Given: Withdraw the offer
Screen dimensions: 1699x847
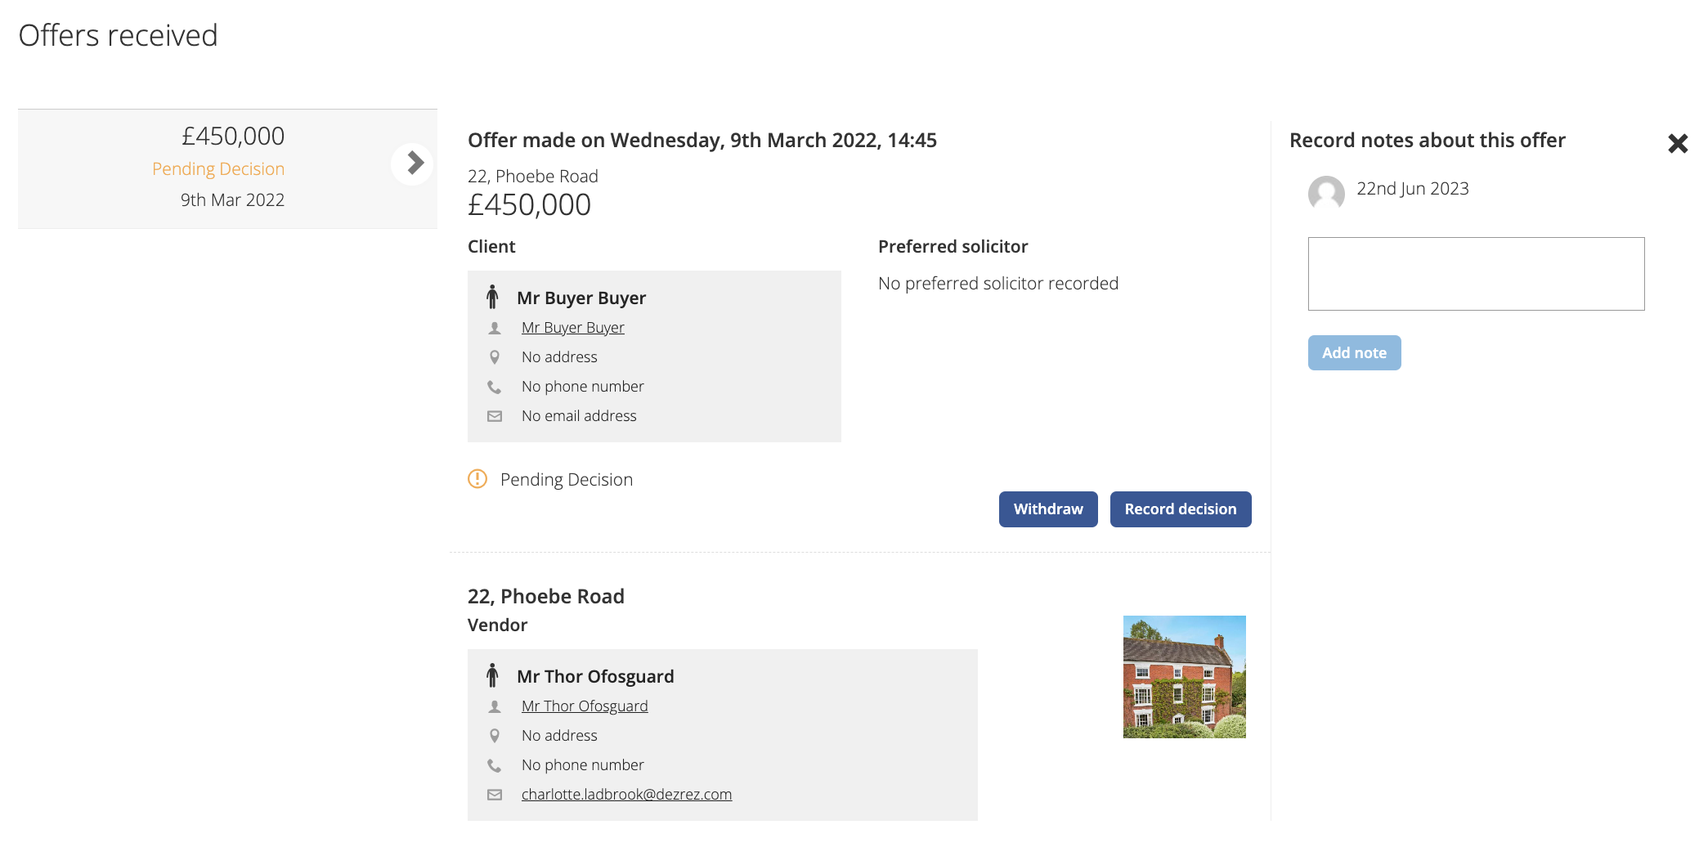Looking at the screenshot, I should [x=1048, y=509].
